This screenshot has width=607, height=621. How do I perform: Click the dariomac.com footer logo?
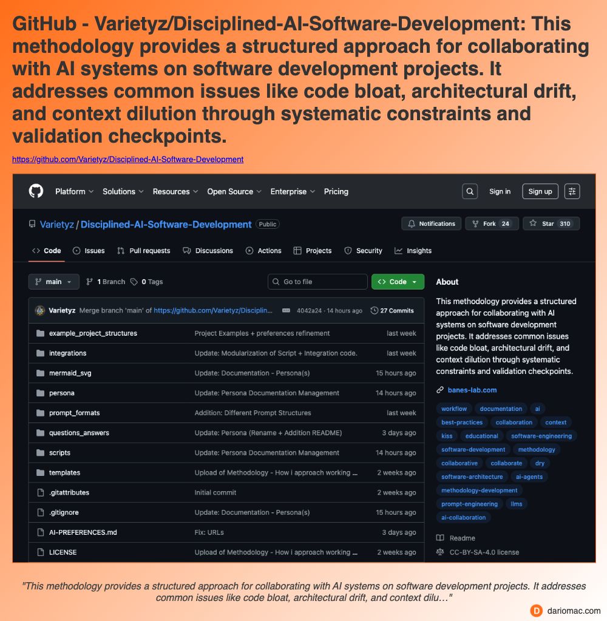(x=536, y=610)
